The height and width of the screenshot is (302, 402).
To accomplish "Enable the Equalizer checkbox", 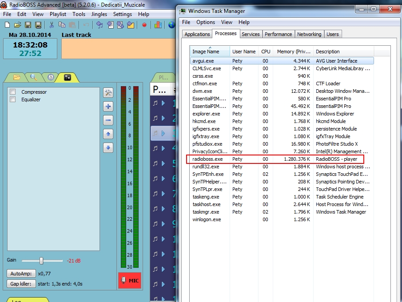I will pos(12,99).
